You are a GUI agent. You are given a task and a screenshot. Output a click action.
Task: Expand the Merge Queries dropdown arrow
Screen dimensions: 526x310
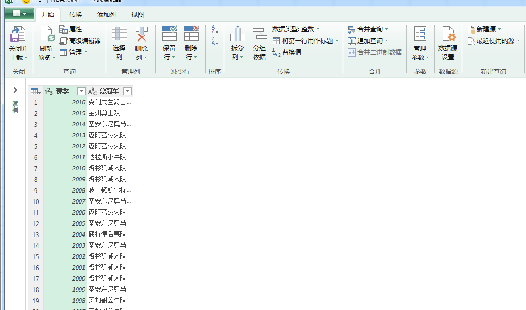pyautogui.click(x=386, y=29)
